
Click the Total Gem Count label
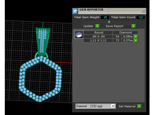[x=123, y=17]
